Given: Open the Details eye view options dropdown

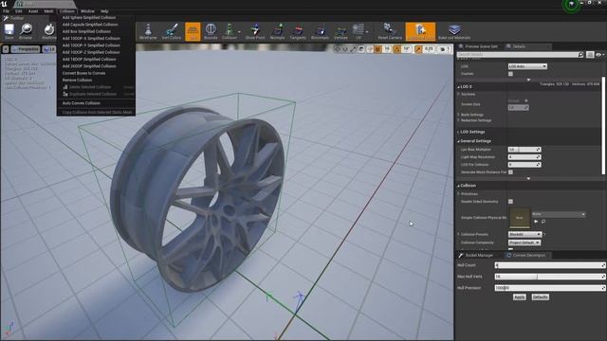Looking at the screenshot, I should coord(600,55).
